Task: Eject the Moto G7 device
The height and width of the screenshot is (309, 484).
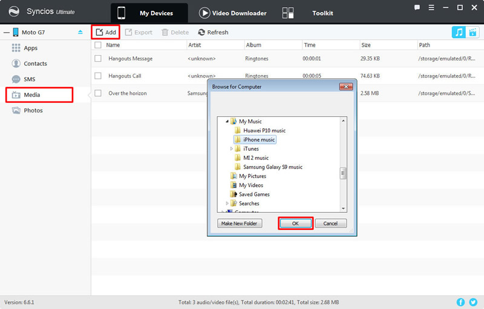Action: 80,32
